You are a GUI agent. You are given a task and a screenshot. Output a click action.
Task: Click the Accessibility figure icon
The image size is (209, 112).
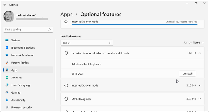(7, 100)
